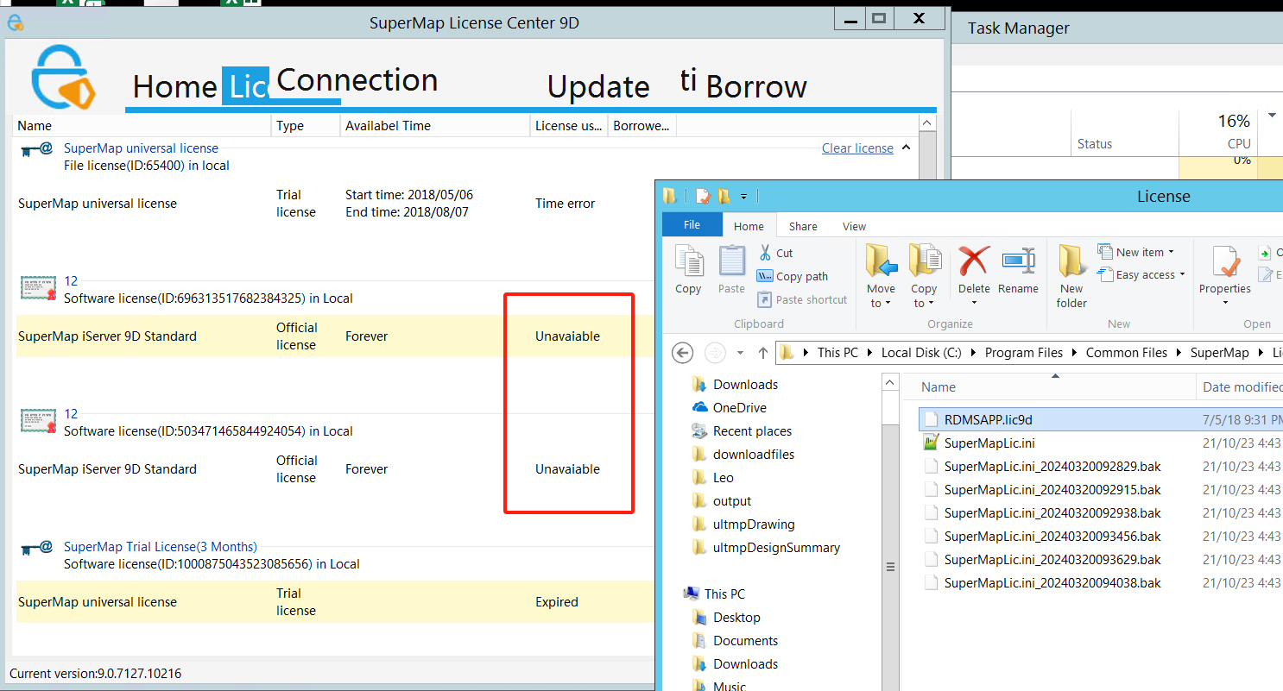The height and width of the screenshot is (691, 1283).
Task: Click the Paste shortcut ribbon icon
Action: tap(765, 299)
